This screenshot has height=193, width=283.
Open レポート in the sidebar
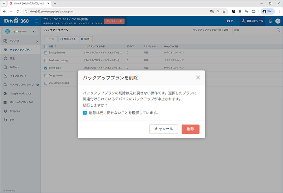click(x=14, y=67)
